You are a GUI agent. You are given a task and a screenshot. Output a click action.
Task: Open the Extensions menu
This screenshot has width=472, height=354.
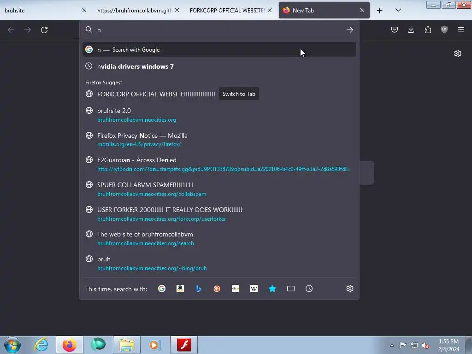(x=428, y=29)
